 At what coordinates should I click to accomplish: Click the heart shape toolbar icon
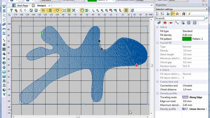click(x=58, y=10)
